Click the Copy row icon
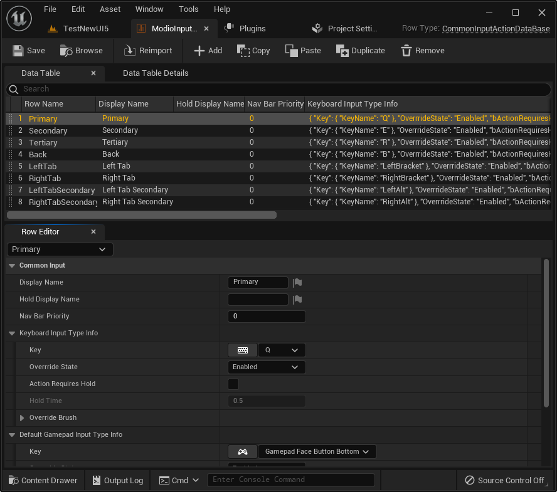 (243, 51)
